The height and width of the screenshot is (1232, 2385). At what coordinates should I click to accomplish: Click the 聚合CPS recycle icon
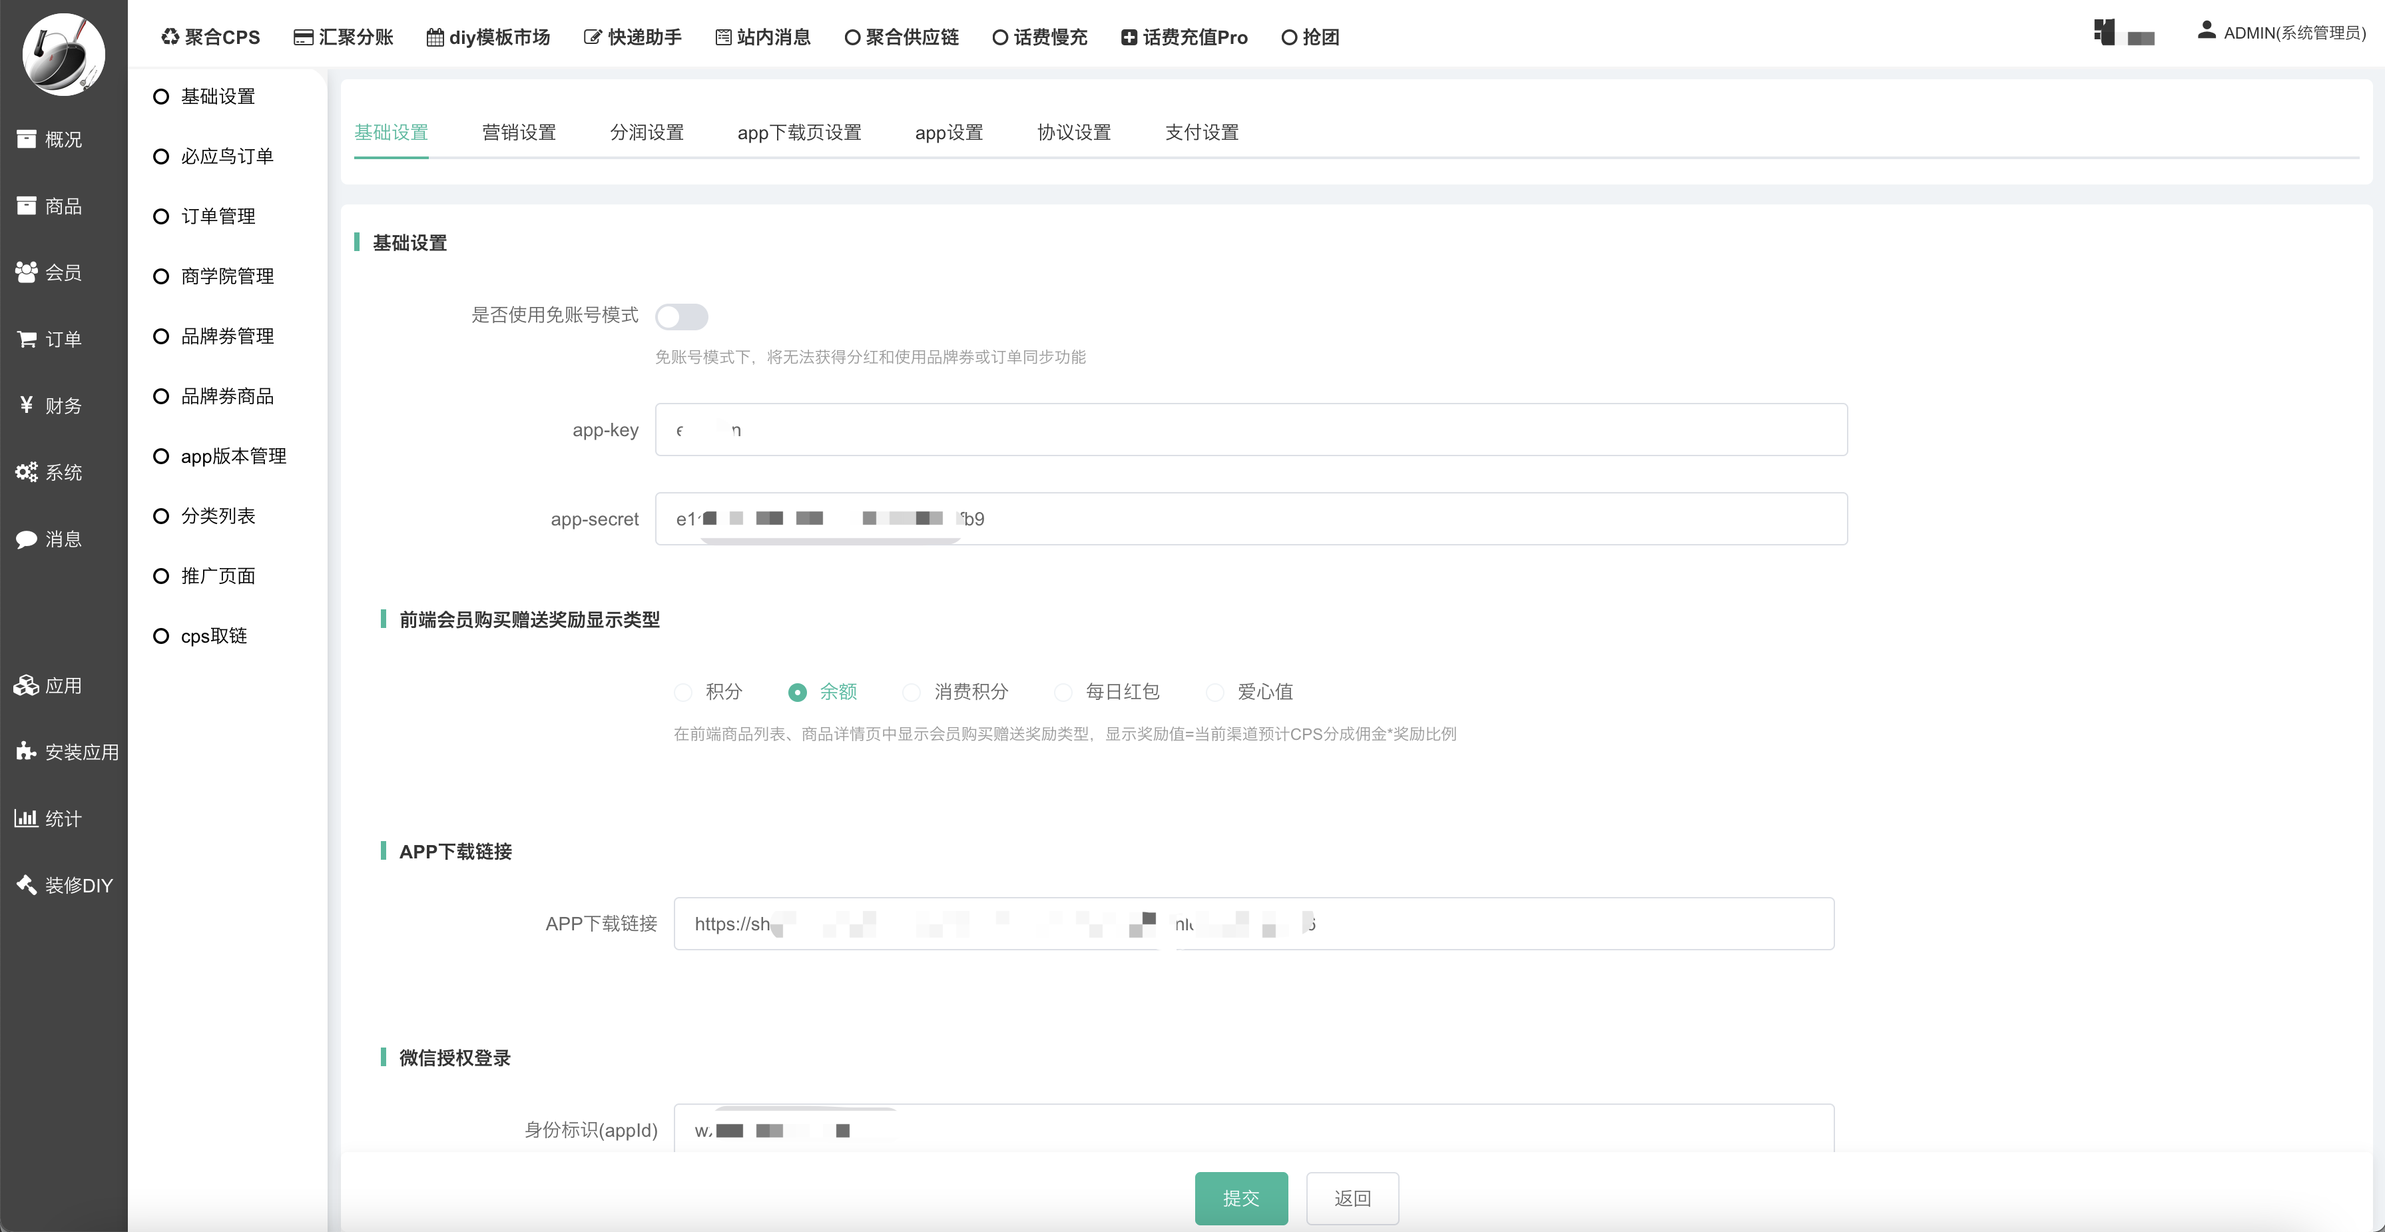click(x=170, y=37)
